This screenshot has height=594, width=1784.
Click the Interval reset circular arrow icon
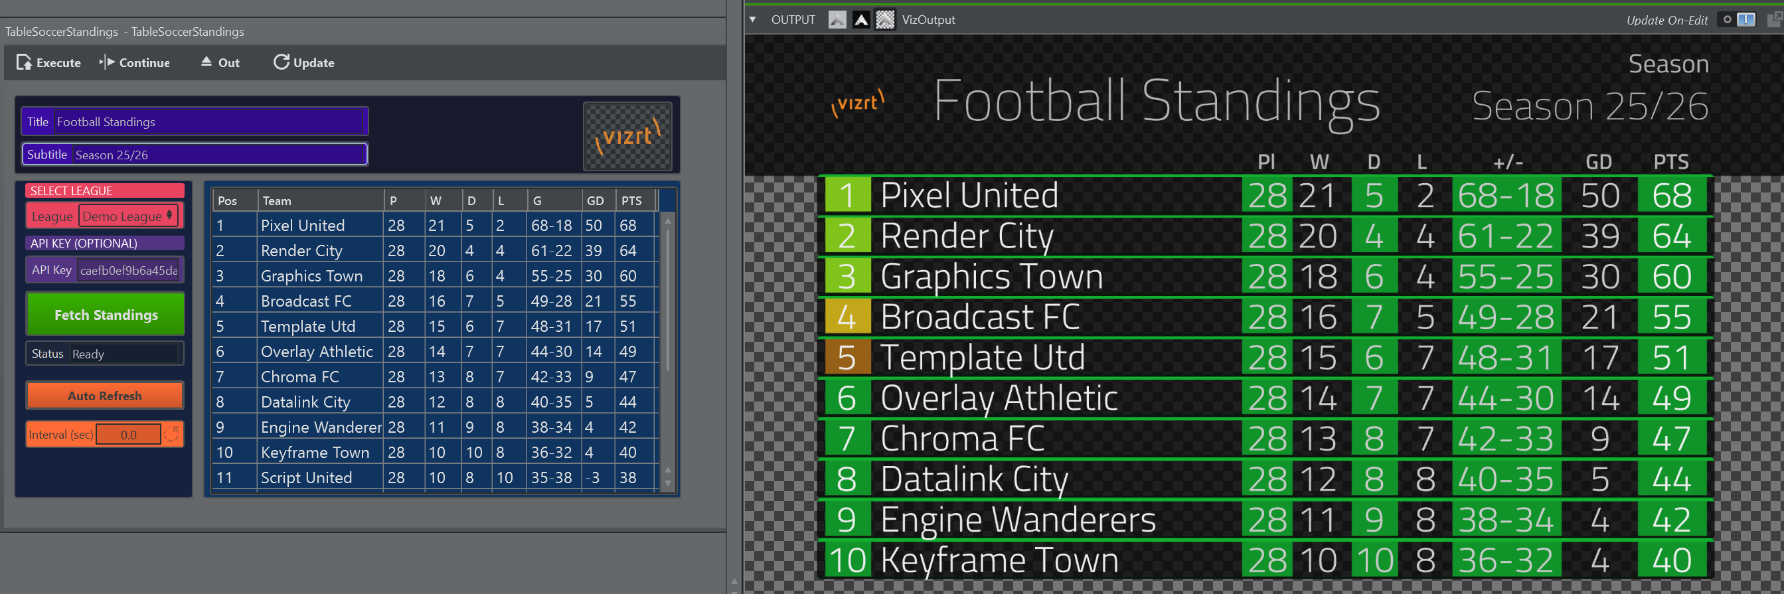coord(172,434)
